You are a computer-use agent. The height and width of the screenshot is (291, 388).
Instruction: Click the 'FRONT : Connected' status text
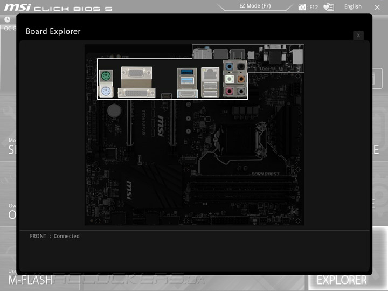pyautogui.click(x=54, y=236)
